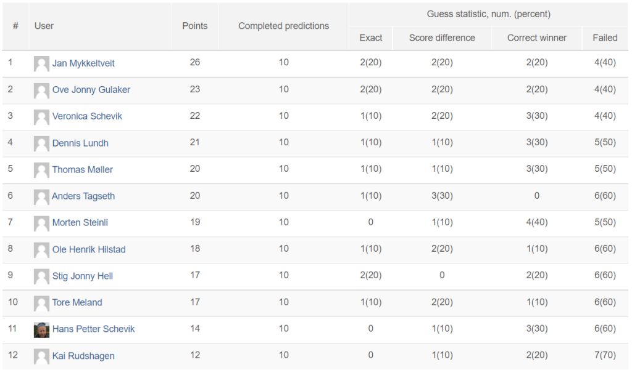
Task: Click Morten Steinli's avatar icon
Action: tap(41, 223)
